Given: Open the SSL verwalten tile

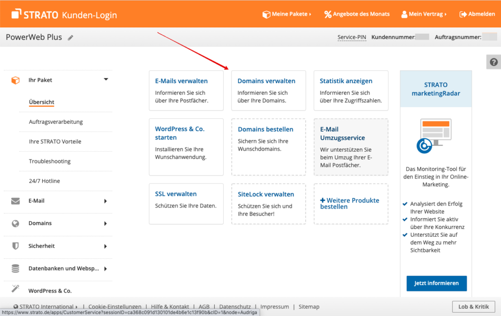Looking at the screenshot, I should (x=186, y=204).
